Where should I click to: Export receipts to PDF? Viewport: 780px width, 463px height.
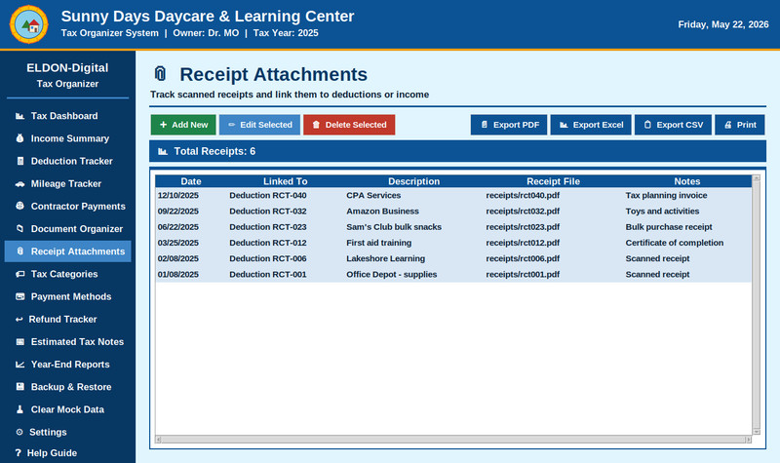point(509,125)
